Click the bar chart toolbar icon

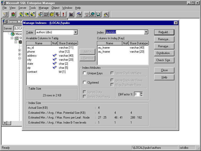[x=71, y=14]
